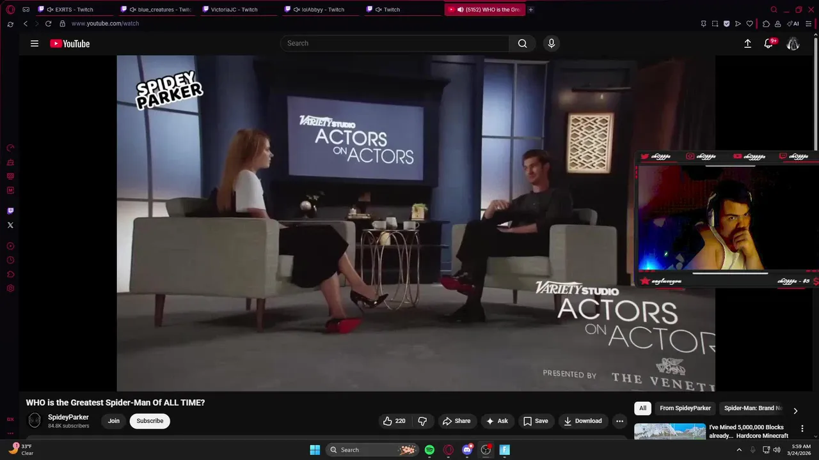Reload the page in browser
Image resolution: width=819 pixels, height=460 pixels.
tap(48, 24)
